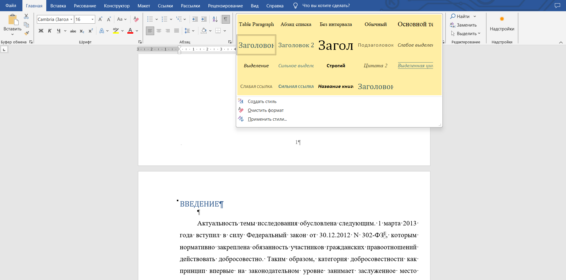Screen dimensions: 566x280
Task: Select the Format Painter brush icon
Action: 26,33
